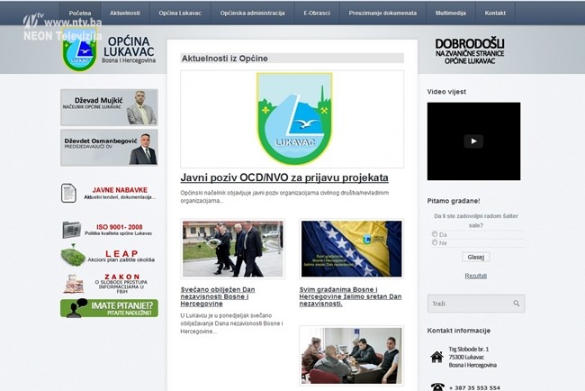Open Dan nezavisnosti ceremony photo thumbnail

[x=232, y=249]
